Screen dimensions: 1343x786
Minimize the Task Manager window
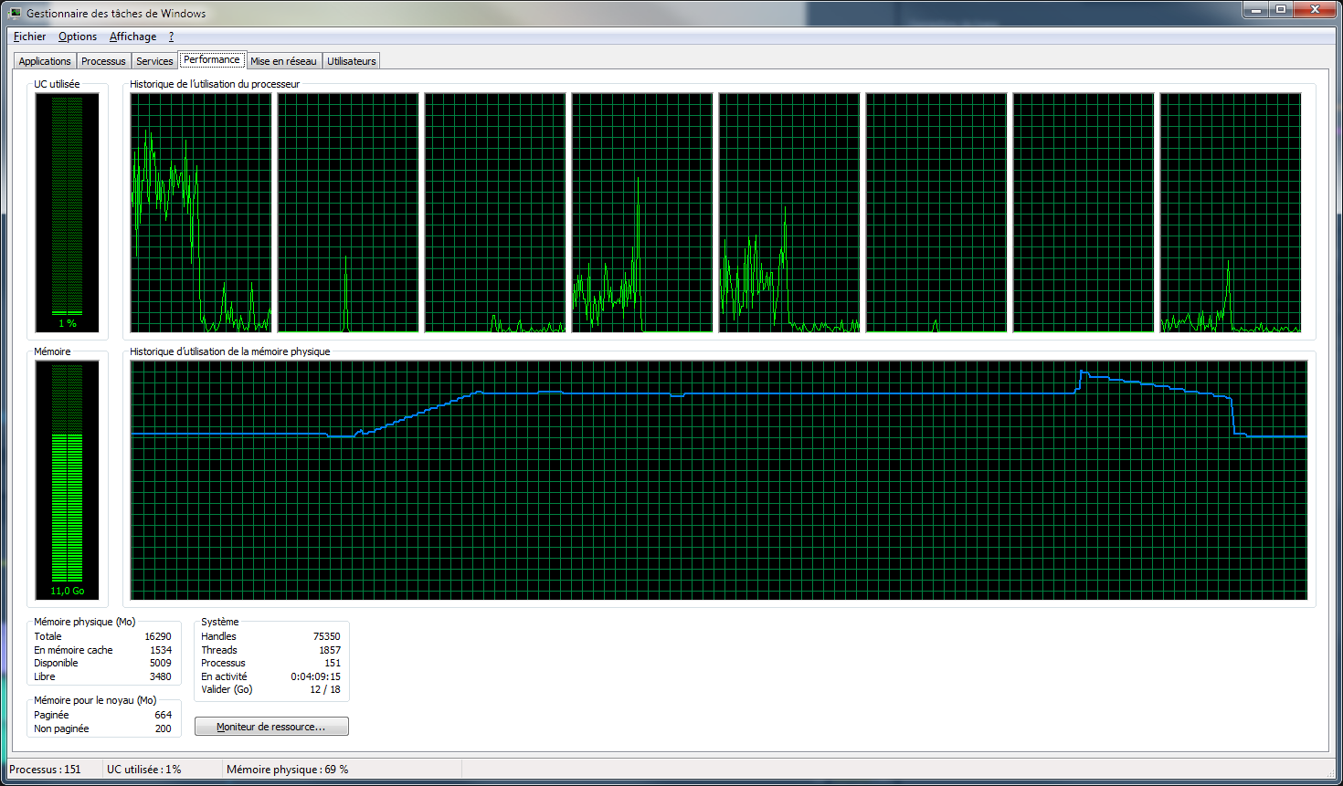pos(1256,10)
